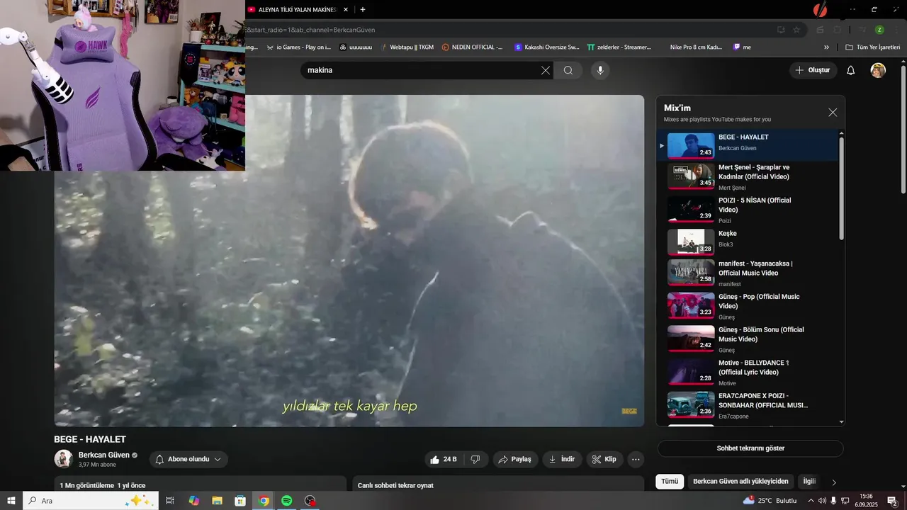
Task: Open more actions three-dot menu
Action: point(636,459)
